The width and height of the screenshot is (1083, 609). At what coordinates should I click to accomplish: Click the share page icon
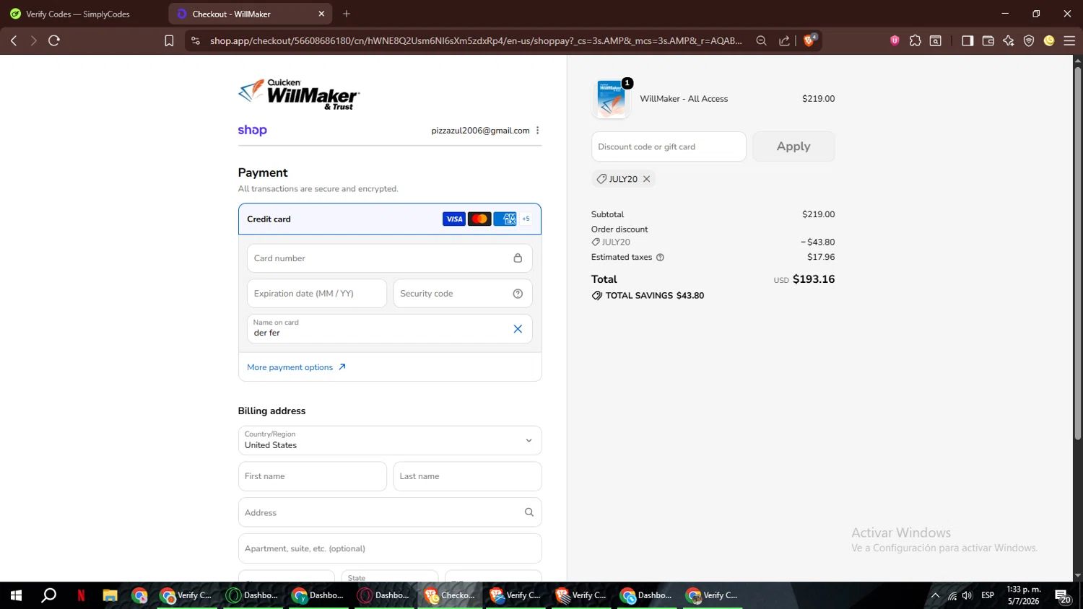click(x=784, y=40)
